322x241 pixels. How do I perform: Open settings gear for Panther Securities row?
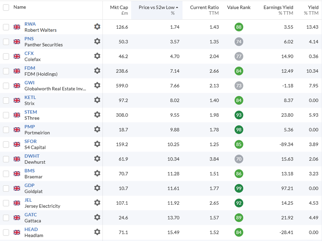97,41
